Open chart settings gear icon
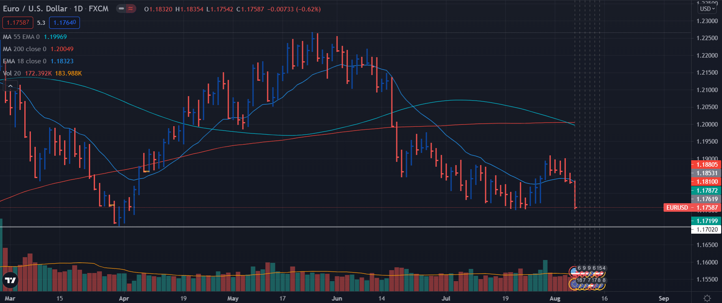This screenshot has height=303, width=722. (x=707, y=298)
